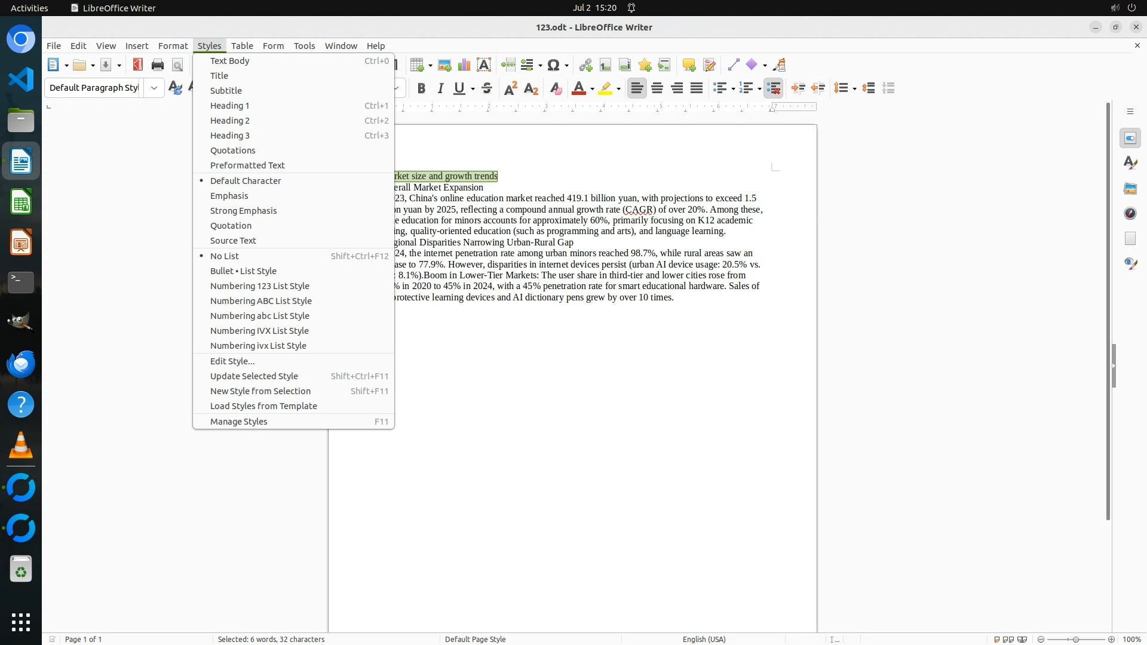Toggle Italic formatting

click(x=441, y=88)
